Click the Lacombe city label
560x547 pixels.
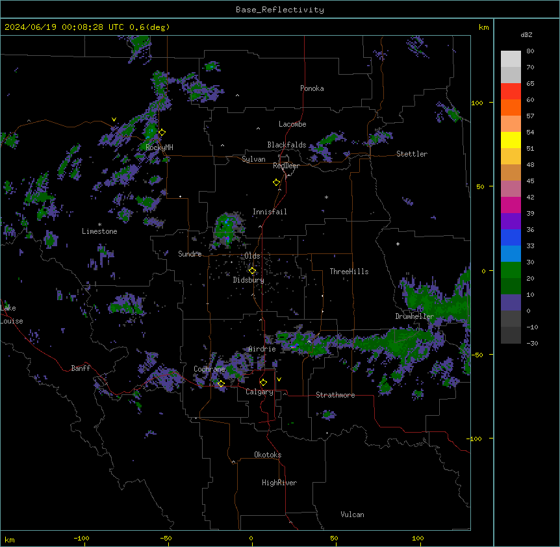[x=292, y=124]
